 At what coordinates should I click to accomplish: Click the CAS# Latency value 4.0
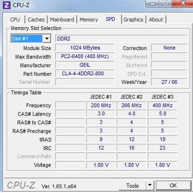[x=132, y=114]
